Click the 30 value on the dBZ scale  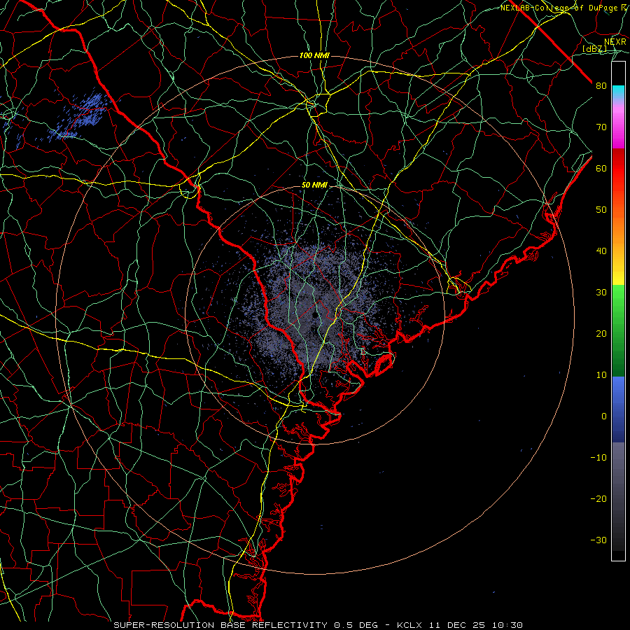coord(601,293)
